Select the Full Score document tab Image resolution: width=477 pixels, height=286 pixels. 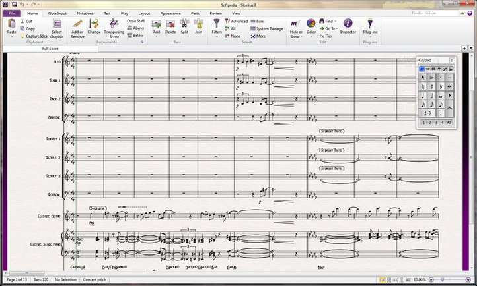tap(50, 49)
